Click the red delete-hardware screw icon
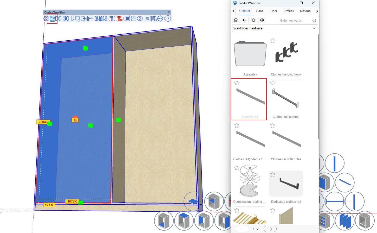This screenshot has width=377, height=233. pyautogui.click(x=119, y=18)
